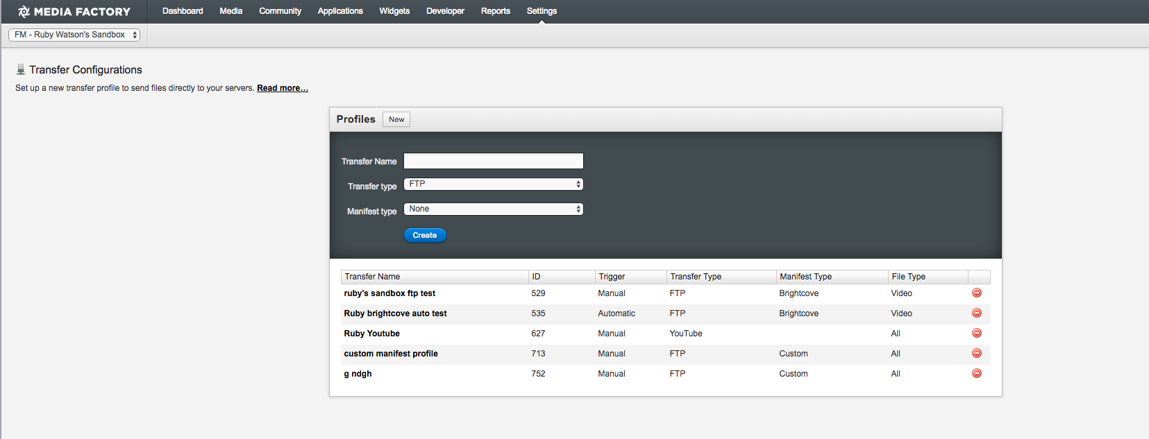The image size is (1149, 439).
Task: Click the Media Factory logo
Action: [74, 11]
